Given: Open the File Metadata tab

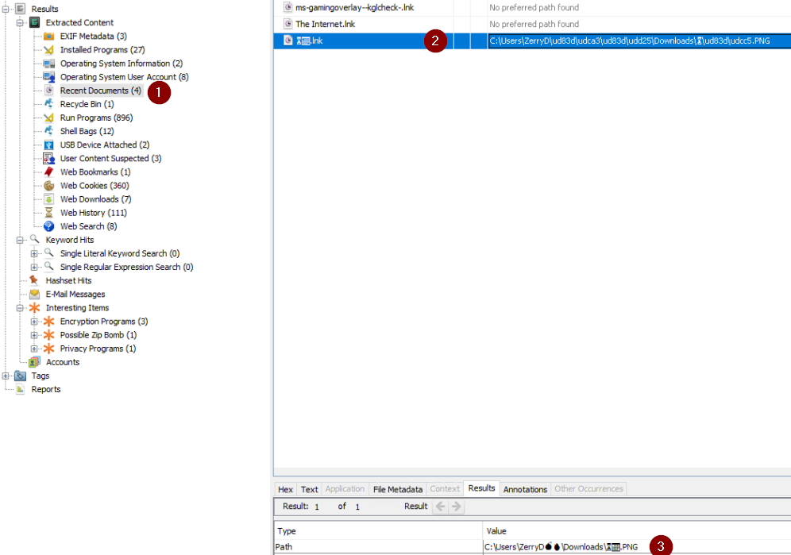Looking at the screenshot, I should coord(397,489).
